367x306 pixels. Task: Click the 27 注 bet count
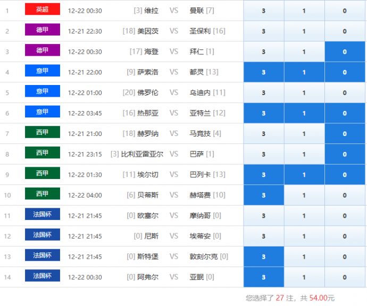[x=285, y=298]
